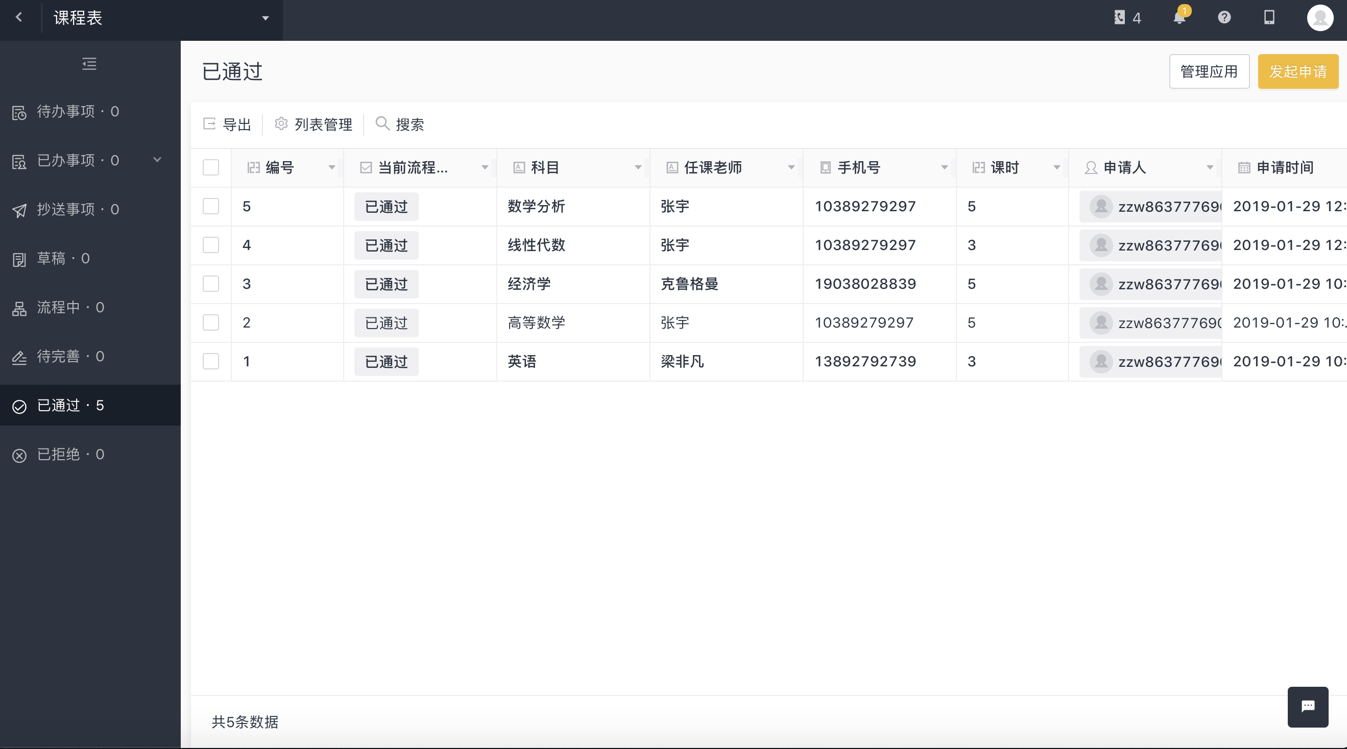1347x749 pixels.
Task: Click the 已拒绝 cross circle icon
Action: point(19,456)
